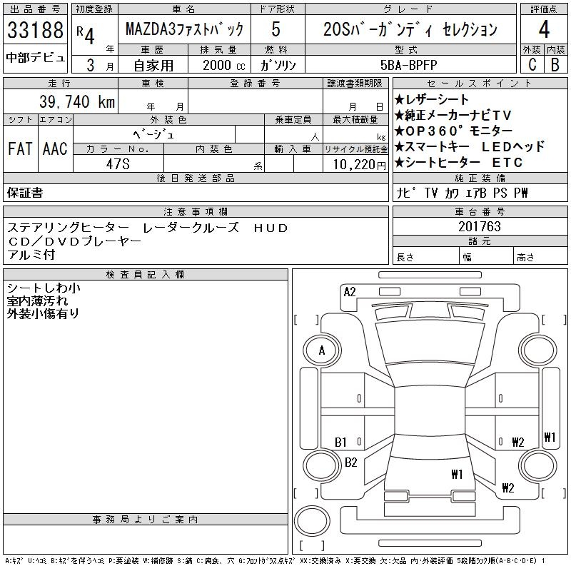Click the B2 mark near rear-left wheel
This screenshot has width=571, height=571.
point(350,463)
